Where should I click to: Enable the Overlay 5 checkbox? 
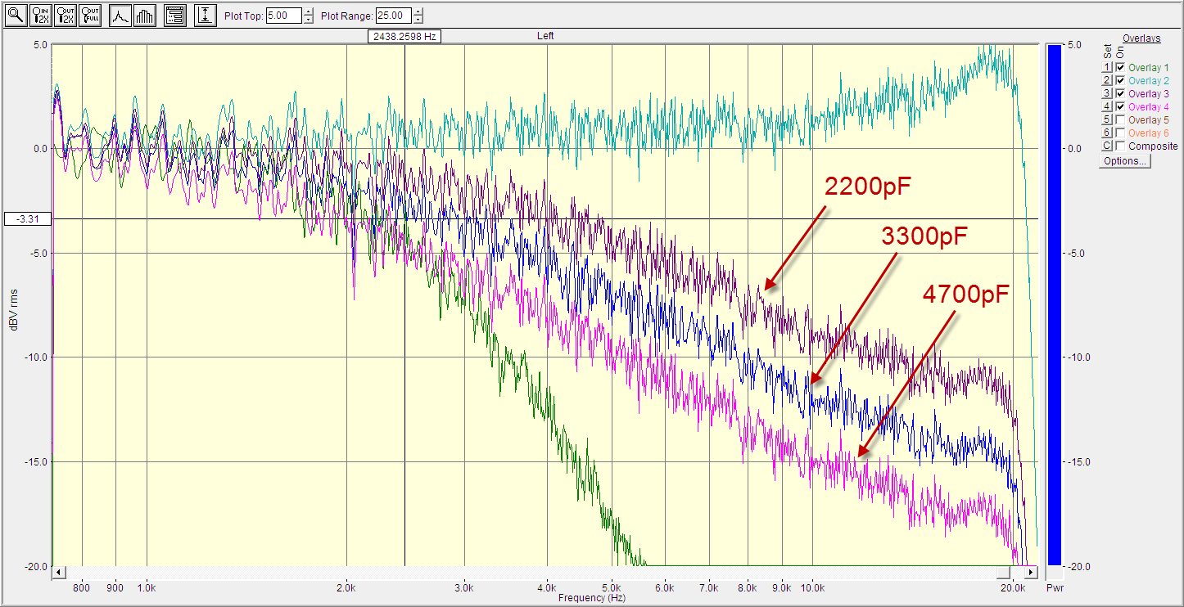coord(1120,120)
